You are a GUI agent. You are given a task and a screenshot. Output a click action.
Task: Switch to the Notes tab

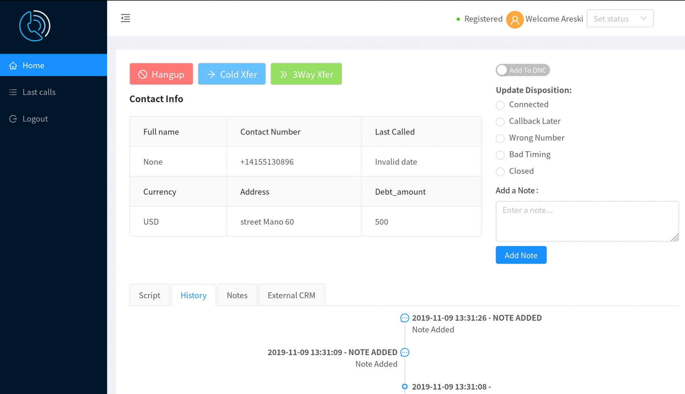pos(237,295)
